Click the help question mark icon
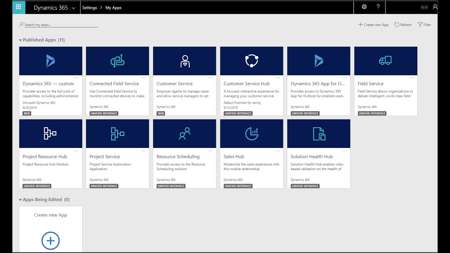450x253 pixels. pyautogui.click(x=378, y=7)
